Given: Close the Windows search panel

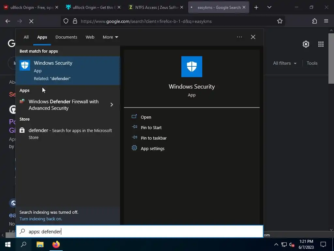Looking at the screenshot, I should pyautogui.click(x=253, y=37).
